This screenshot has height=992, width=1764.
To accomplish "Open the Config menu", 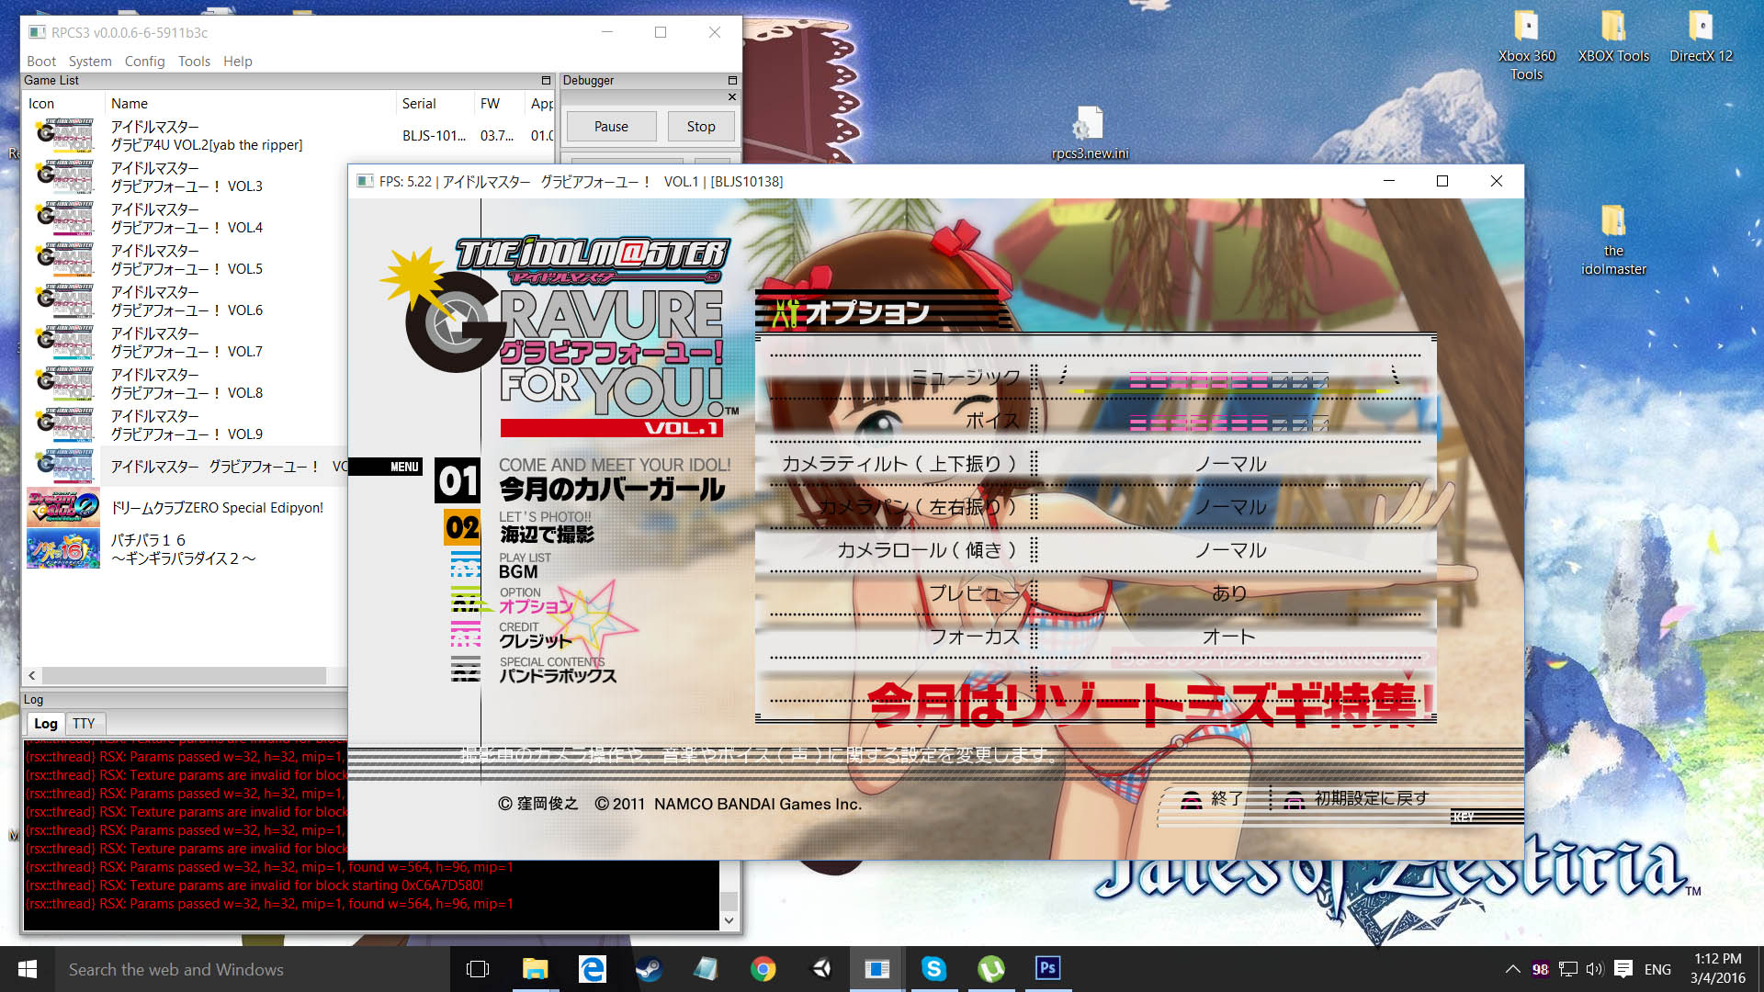I will (144, 62).
